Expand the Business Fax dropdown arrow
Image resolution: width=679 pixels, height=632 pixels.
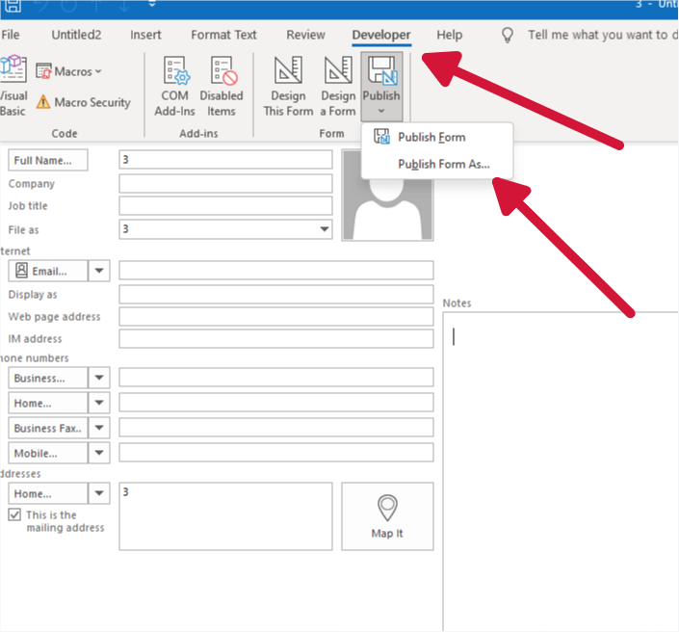pyautogui.click(x=99, y=428)
